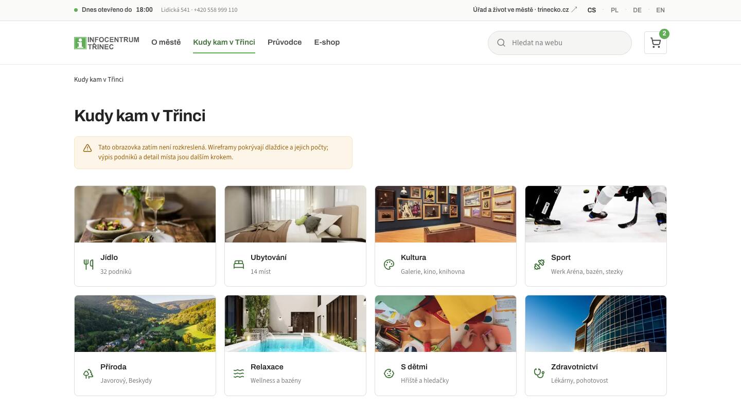Screen dimensions: 741x411
Task: Go to the E-shop menu item
Action: click(327, 42)
